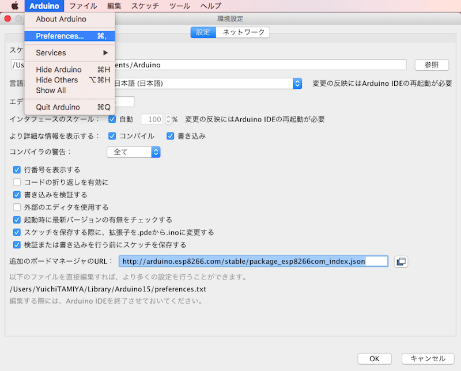Toggle 行番号を表示する checkbox

(x=17, y=170)
